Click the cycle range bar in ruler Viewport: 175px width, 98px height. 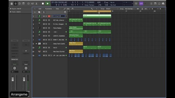(x=97, y=11)
